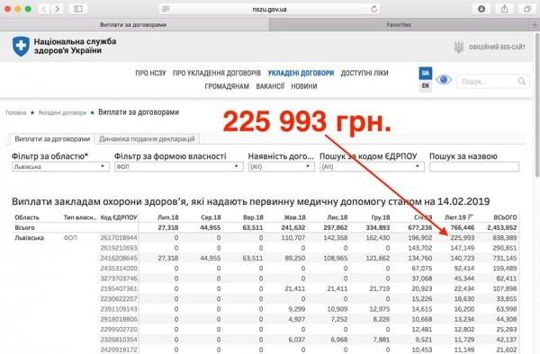Image resolution: width=540 pixels, height=354 pixels.
Task: Expand the Фільтр за формою власності dropdown
Action: (x=179, y=167)
